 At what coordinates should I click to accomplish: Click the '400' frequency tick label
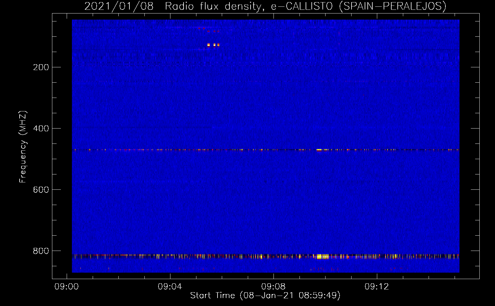pyautogui.click(x=41, y=129)
